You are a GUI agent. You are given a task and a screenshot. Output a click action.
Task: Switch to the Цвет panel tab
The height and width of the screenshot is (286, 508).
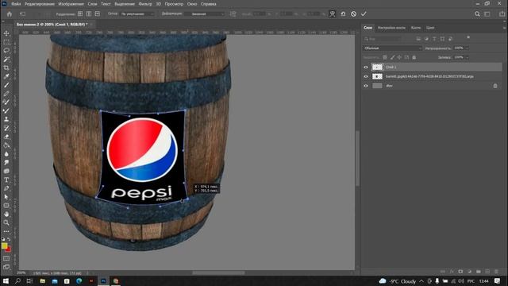click(x=430, y=28)
